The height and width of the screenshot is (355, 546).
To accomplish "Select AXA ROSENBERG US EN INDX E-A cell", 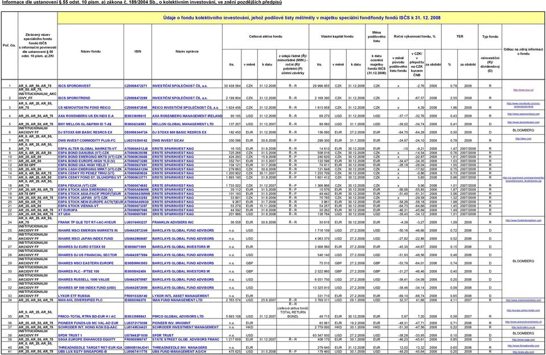I will pos(85,116).
